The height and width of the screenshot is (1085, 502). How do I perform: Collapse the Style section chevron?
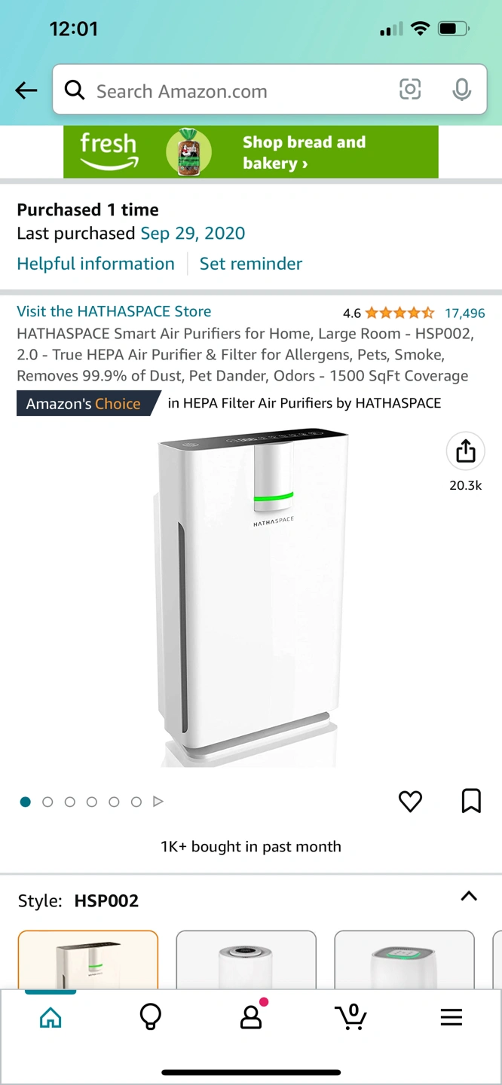click(469, 897)
